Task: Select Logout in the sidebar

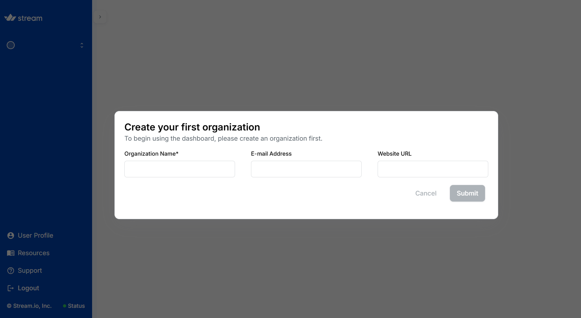Action: (28, 288)
